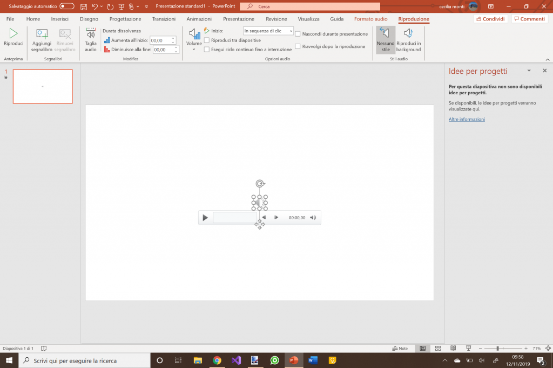
Task: Open the Inserisci tab
Action: click(x=59, y=19)
